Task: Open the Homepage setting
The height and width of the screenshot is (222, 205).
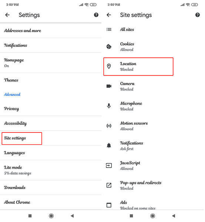Action: (x=51, y=63)
